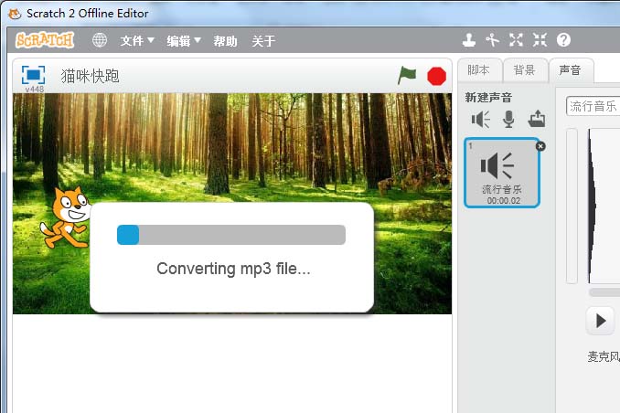Click the green flag to start

[x=407, y=76]
